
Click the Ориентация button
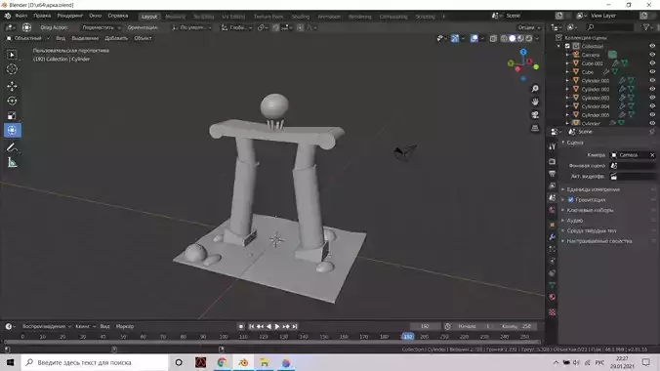point(143,27)
